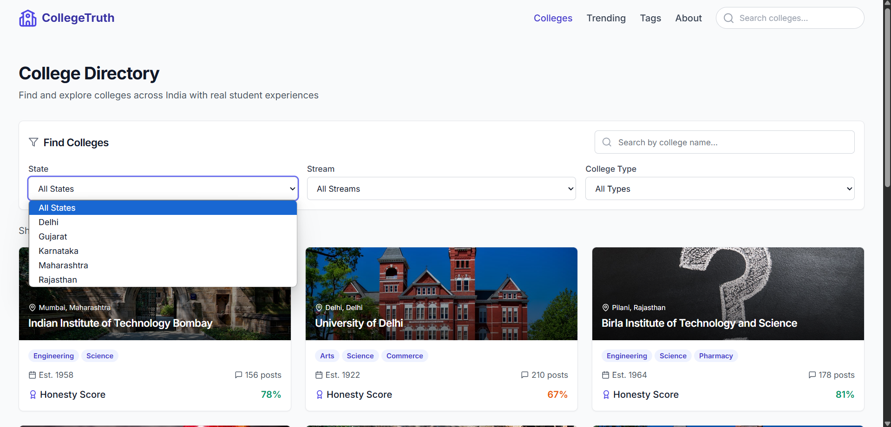The width and height of the screenshot is (891, 427).
Task: Click Science tag on IIT Bombay card
Action: [100, 356]
